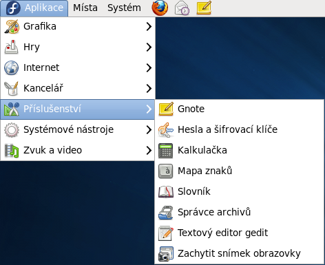This screenshot has width=325, height=265.
Task: Click the Textový editor gedit notepad icon
Action: pyautogui.click(x=166, y=233)
